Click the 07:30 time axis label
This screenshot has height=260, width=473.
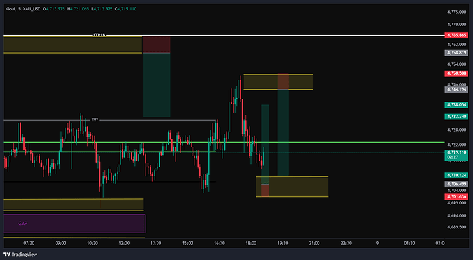(29, 243)
